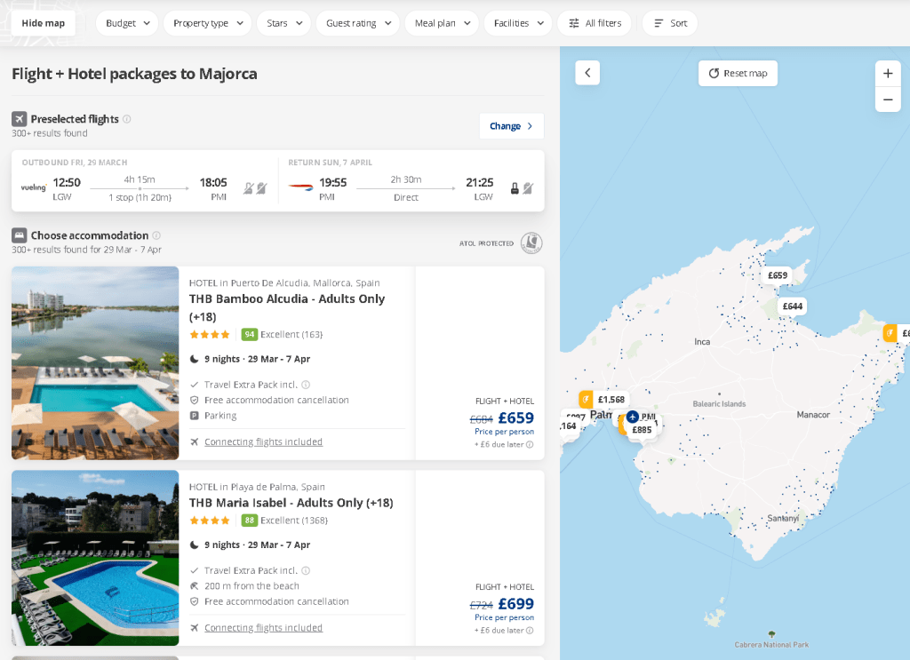Click the star rating of THB Maria Isabel
910x660 pixels.
click(210, 521)
